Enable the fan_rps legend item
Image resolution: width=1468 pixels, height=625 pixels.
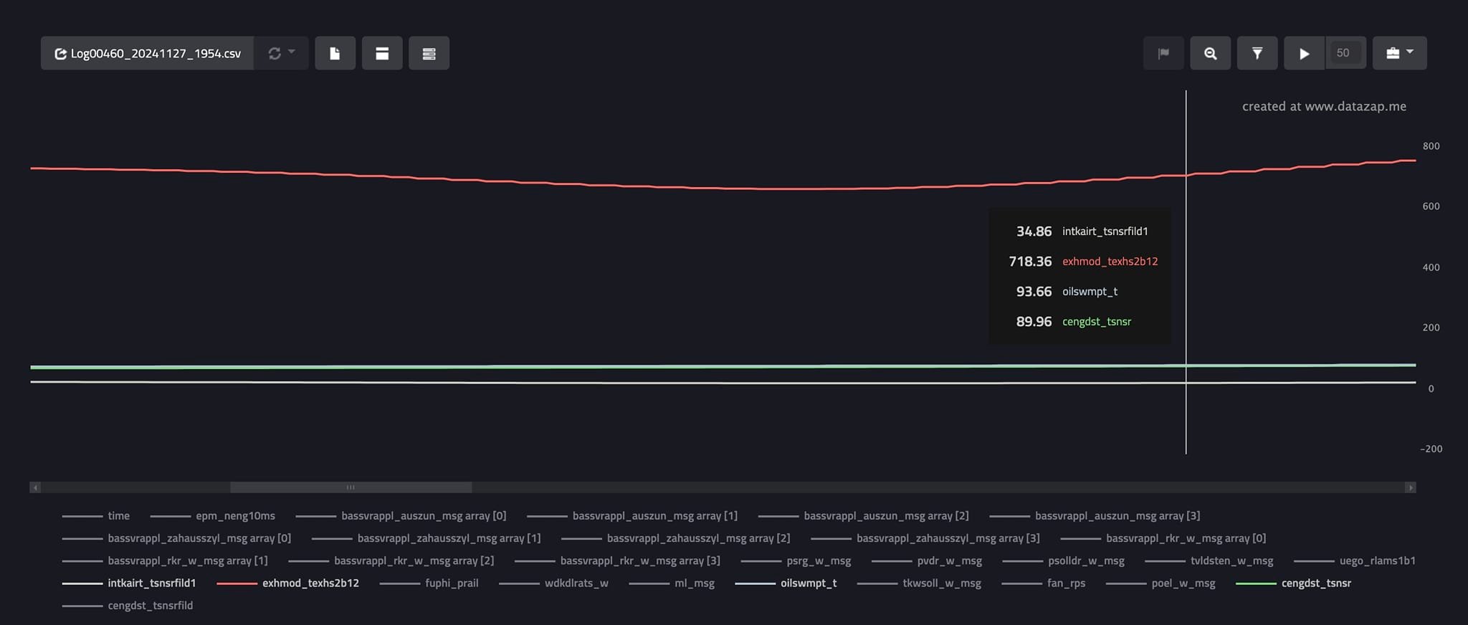(x=1066, y=583)
